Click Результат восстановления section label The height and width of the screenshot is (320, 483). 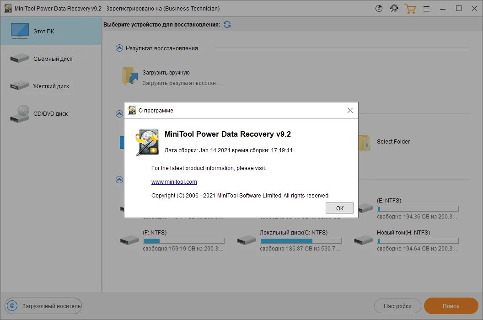(x=162, y=48)
